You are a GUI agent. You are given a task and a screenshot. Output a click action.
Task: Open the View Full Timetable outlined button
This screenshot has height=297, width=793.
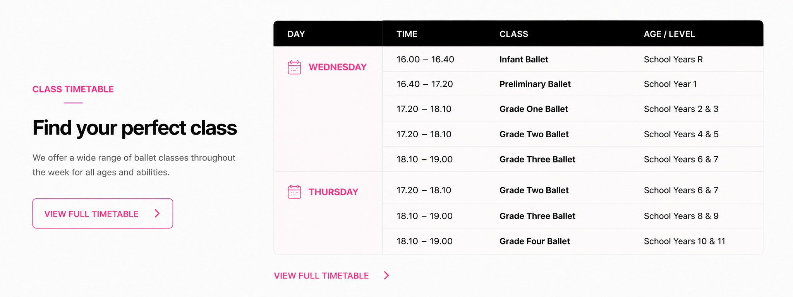tap(103, 213)
